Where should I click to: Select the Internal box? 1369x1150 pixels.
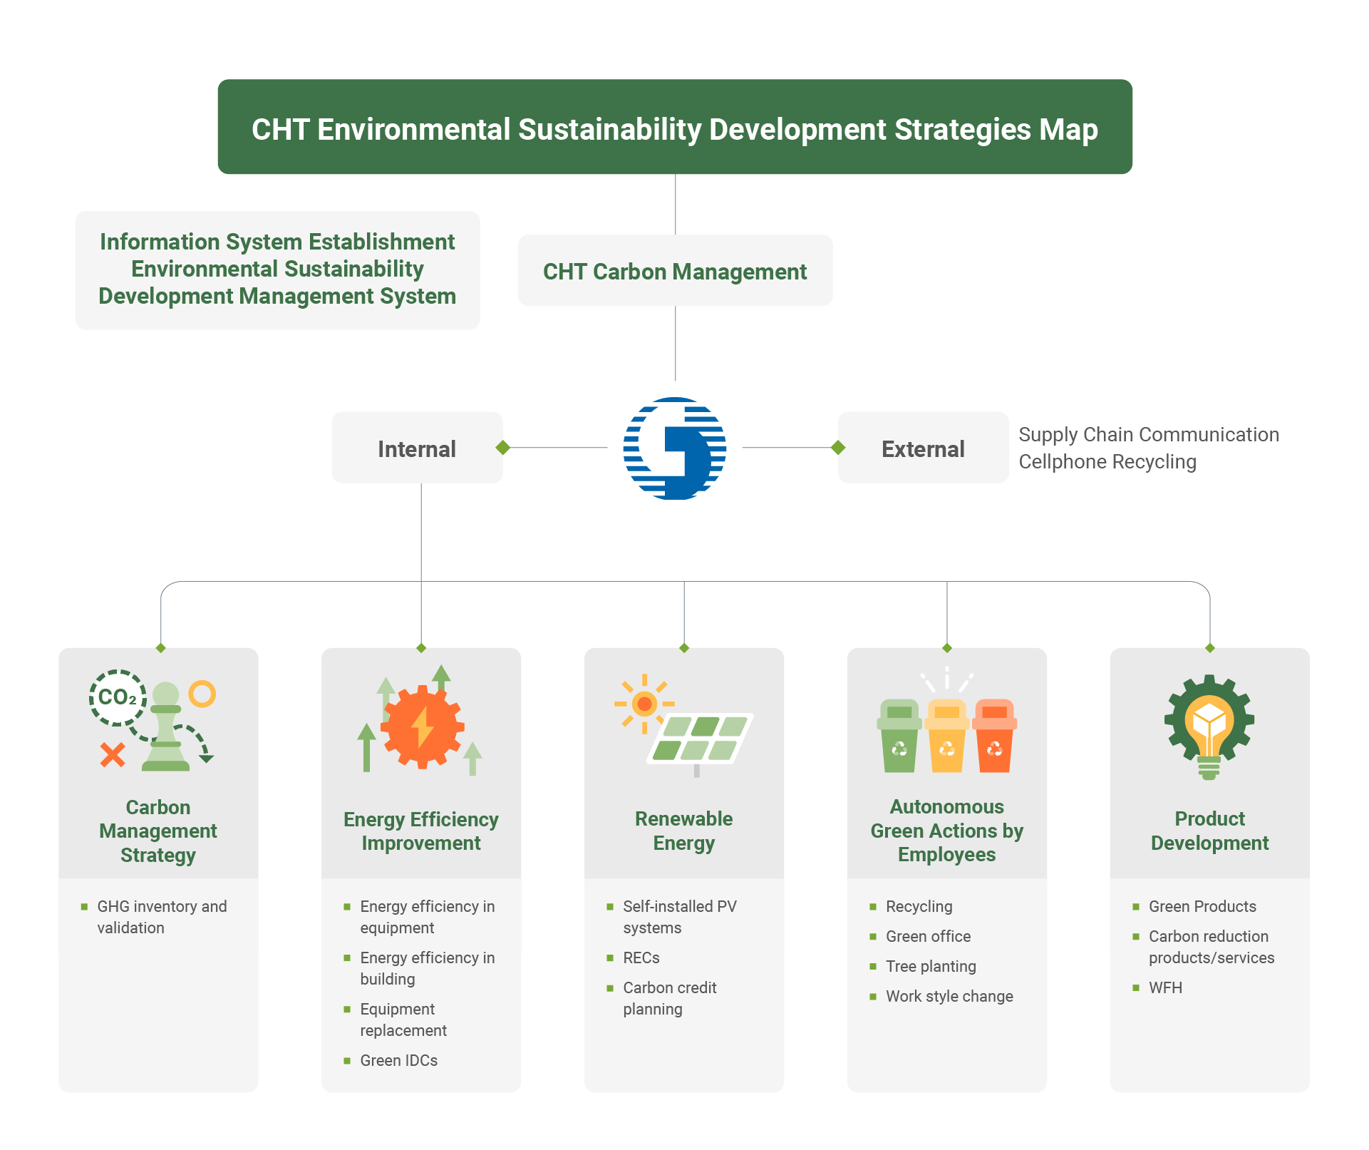[417, 448]
